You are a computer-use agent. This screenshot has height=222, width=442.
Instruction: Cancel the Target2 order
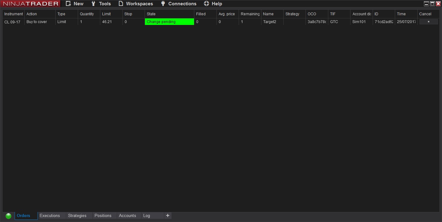[429, 22]
